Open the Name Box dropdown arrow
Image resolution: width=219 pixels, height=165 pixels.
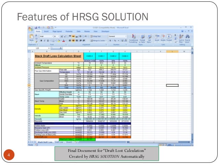(49, 48)
